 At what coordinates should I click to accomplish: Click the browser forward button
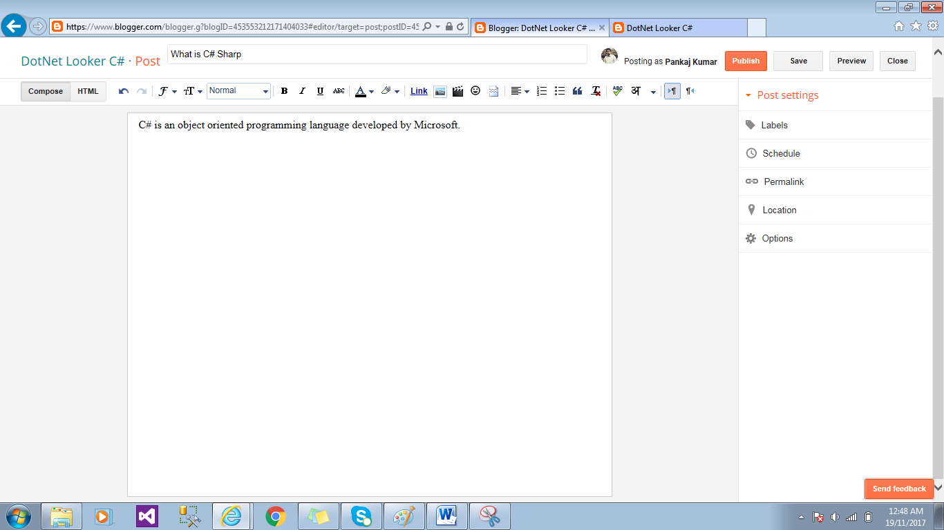coord(37,27)
